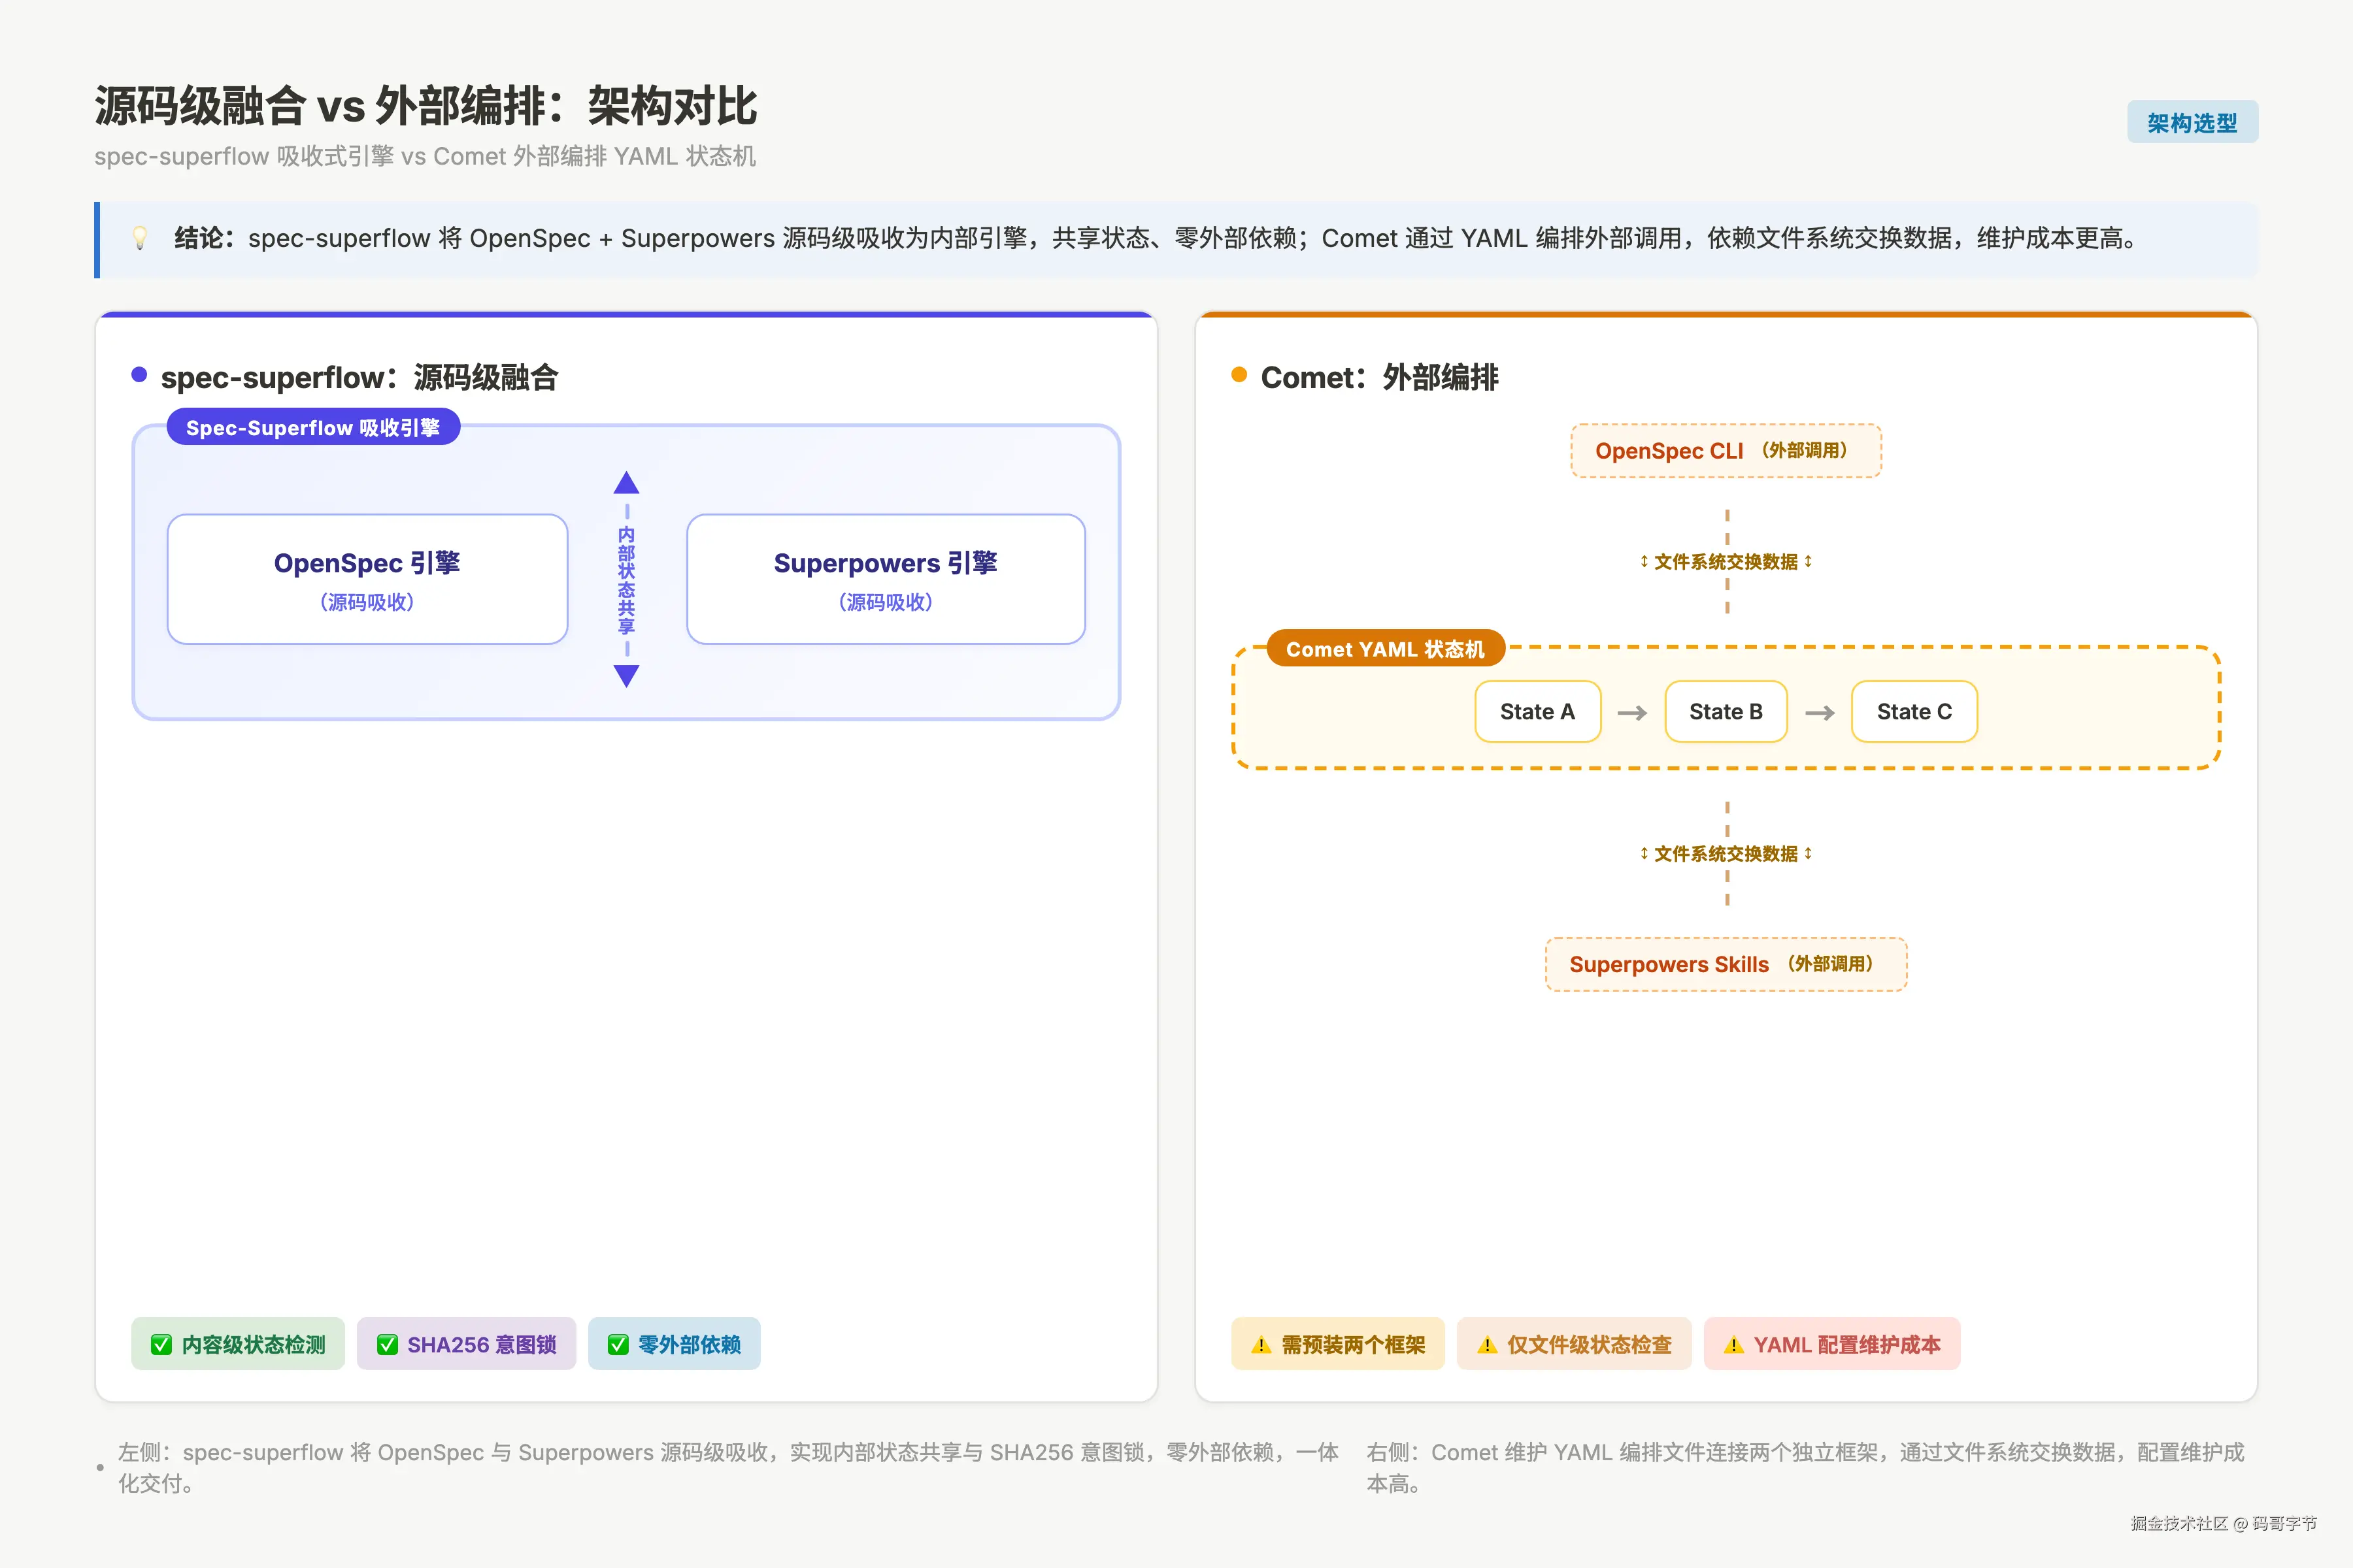2353x1568 pixels.
Task: Click the purple bullet dot beside spec-superflow heading
Action: tap(139, 375)
